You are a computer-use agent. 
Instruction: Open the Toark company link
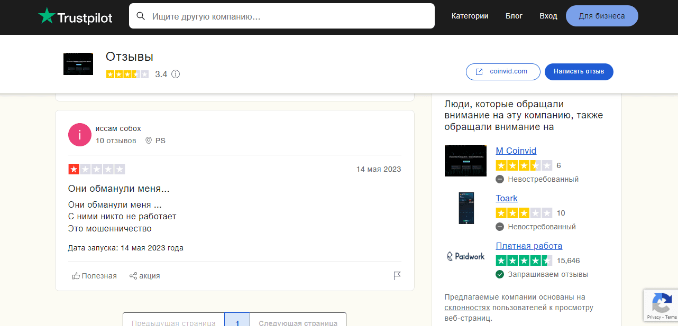(x=506, y=198)
